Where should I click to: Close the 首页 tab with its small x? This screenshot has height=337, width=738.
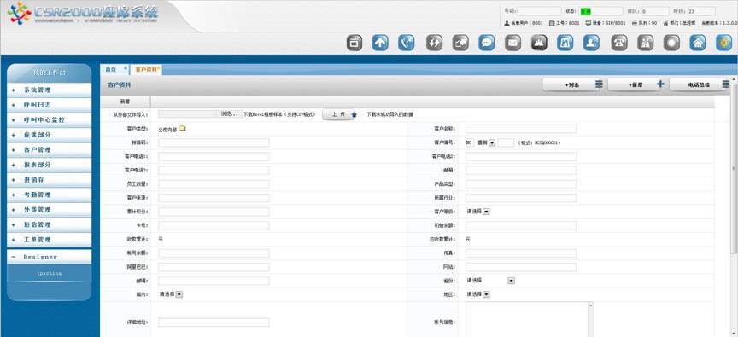coord(126,68)
